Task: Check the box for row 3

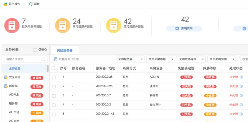Action: [54, 96]
